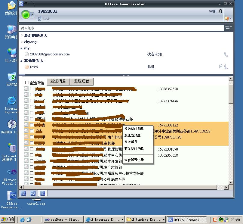Click presence icon in row 15273301070
Image resolution: width=243 pixels, height=224 pixels.
click(x=26, y=149)
